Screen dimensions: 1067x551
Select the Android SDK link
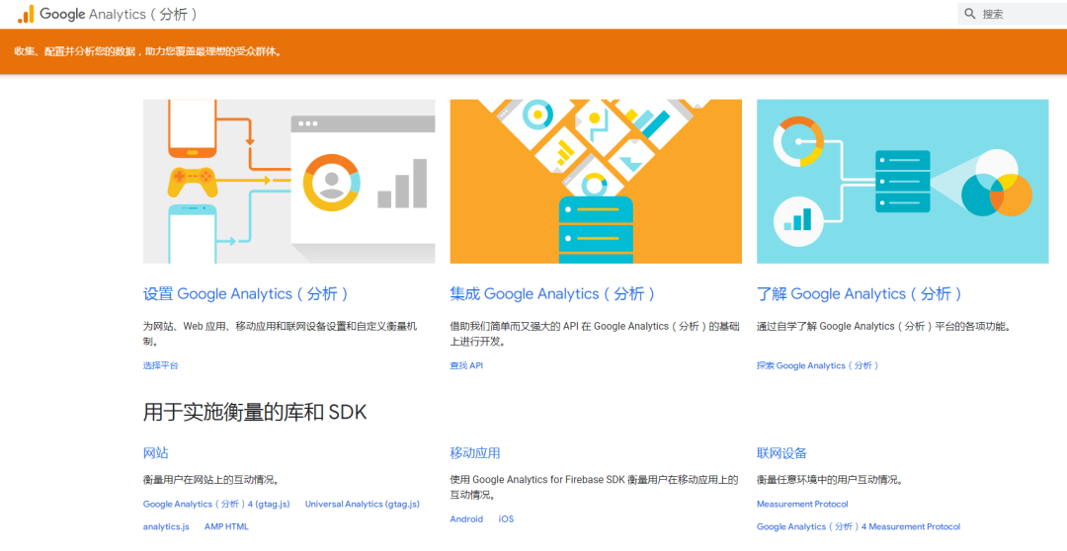point(466,519)
